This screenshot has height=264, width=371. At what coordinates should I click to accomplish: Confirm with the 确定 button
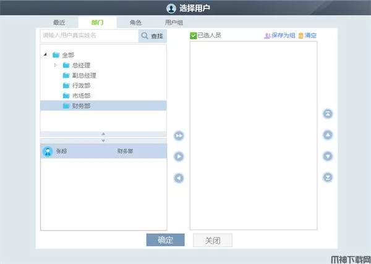coord(165,240)
